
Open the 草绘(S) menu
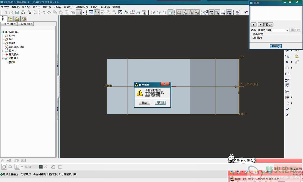pyautogui.click(x=47, y=7)
